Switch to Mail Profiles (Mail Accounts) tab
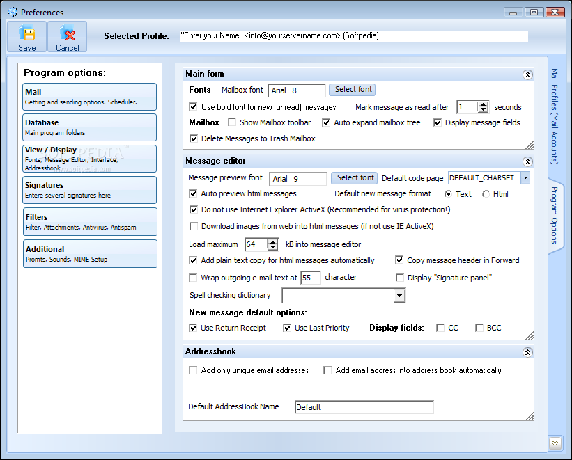 coord(555,117)
